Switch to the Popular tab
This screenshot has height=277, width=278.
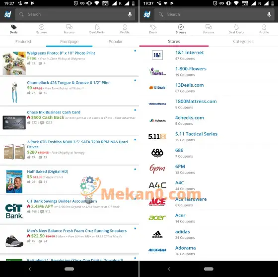[115, 42]
